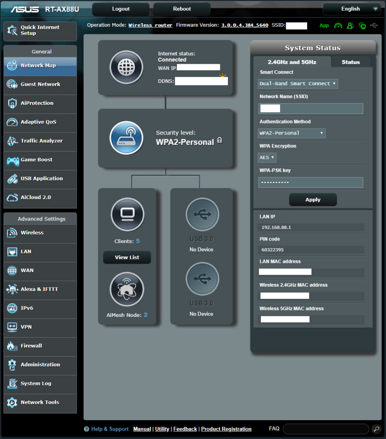
Task: Click the View List button
Action: pyautogui.click(x=127, y=257)
